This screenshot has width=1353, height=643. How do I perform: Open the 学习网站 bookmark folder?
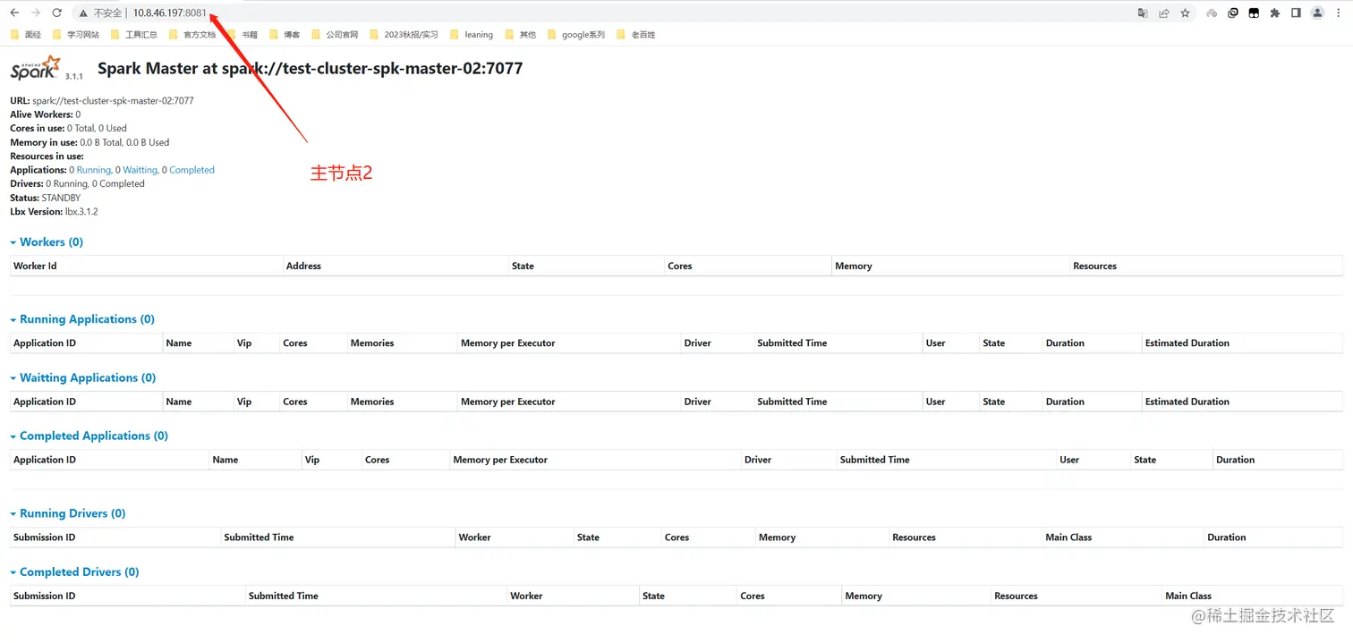click(x=76, y=35)
